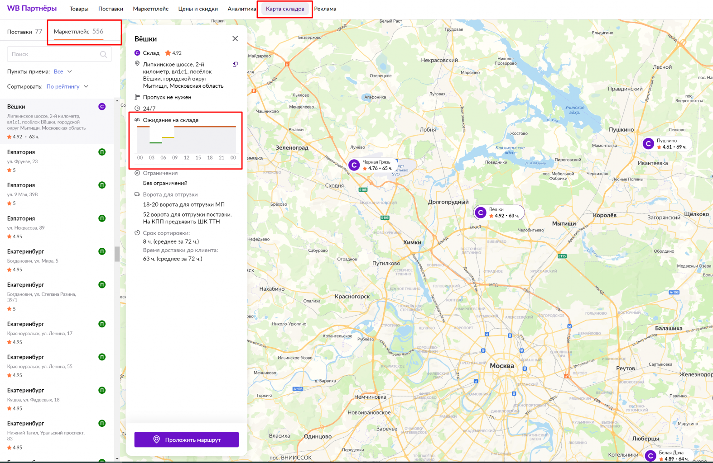
Task: Click green П badge for Богданович ул. Мира
Action: [102, 251]
